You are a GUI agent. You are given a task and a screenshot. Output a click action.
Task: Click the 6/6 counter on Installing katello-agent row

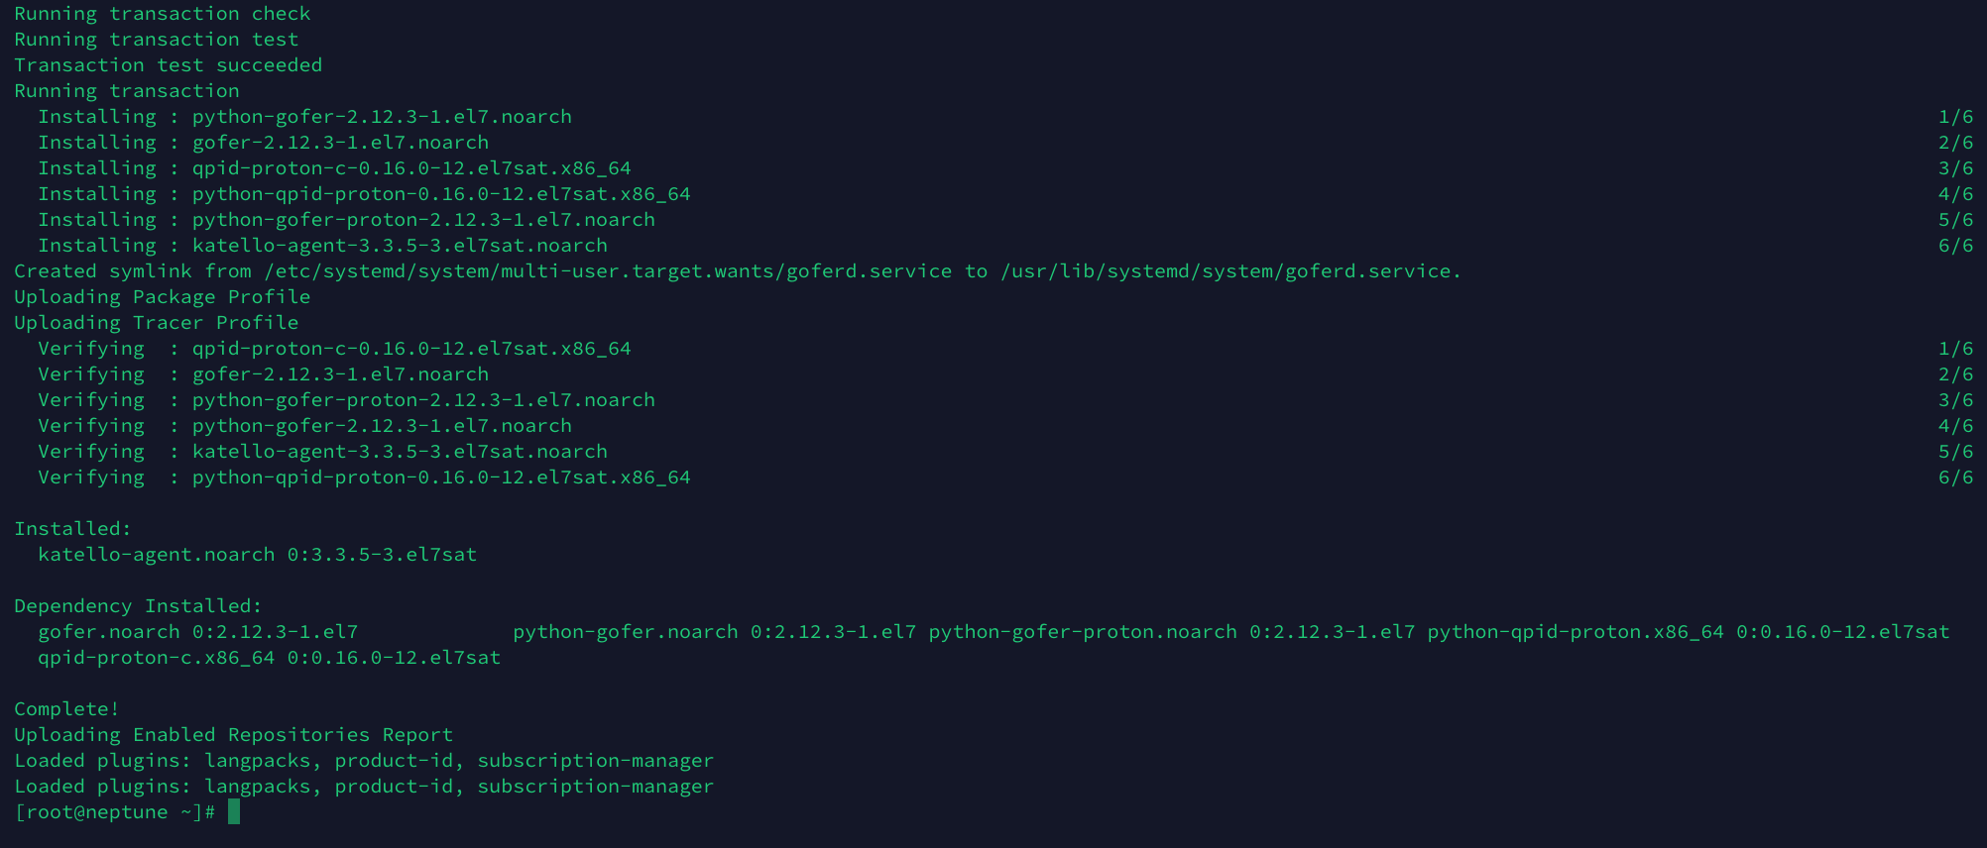click(1956, 246)
